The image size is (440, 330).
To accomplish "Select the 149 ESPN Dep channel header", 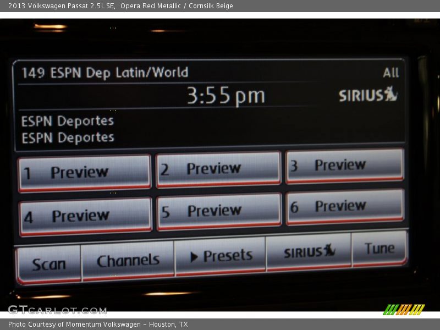I will pos(105,73).
